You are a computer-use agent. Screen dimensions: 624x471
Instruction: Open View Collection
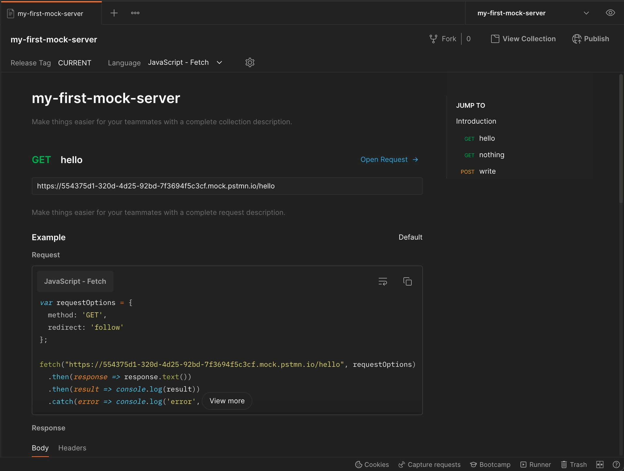pos(523,39)
